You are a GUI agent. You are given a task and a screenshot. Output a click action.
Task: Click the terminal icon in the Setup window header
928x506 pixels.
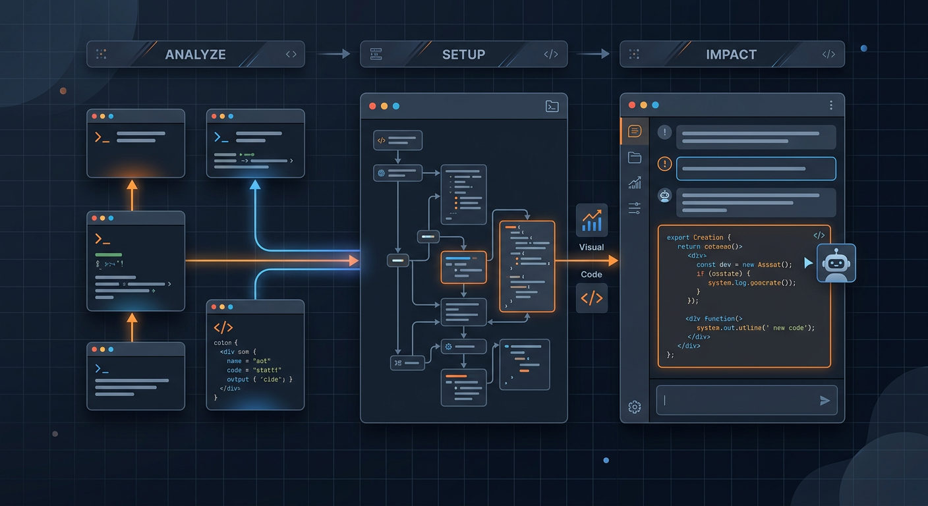(x=552, y=105)
